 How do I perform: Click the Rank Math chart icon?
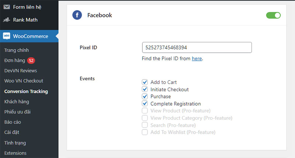point(7,20)
